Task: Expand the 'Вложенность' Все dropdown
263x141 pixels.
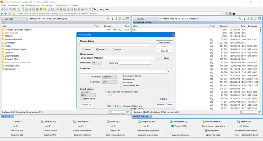Action: point(97,63)
